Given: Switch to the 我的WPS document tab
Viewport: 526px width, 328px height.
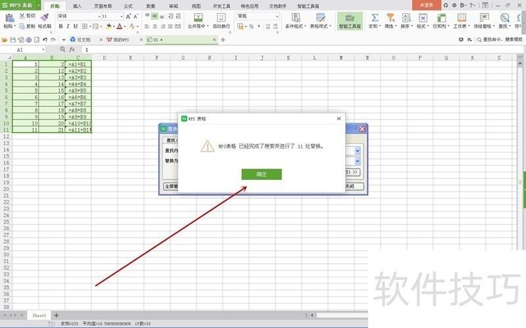Looking at the screenshot, I should (x=121, y=39).
